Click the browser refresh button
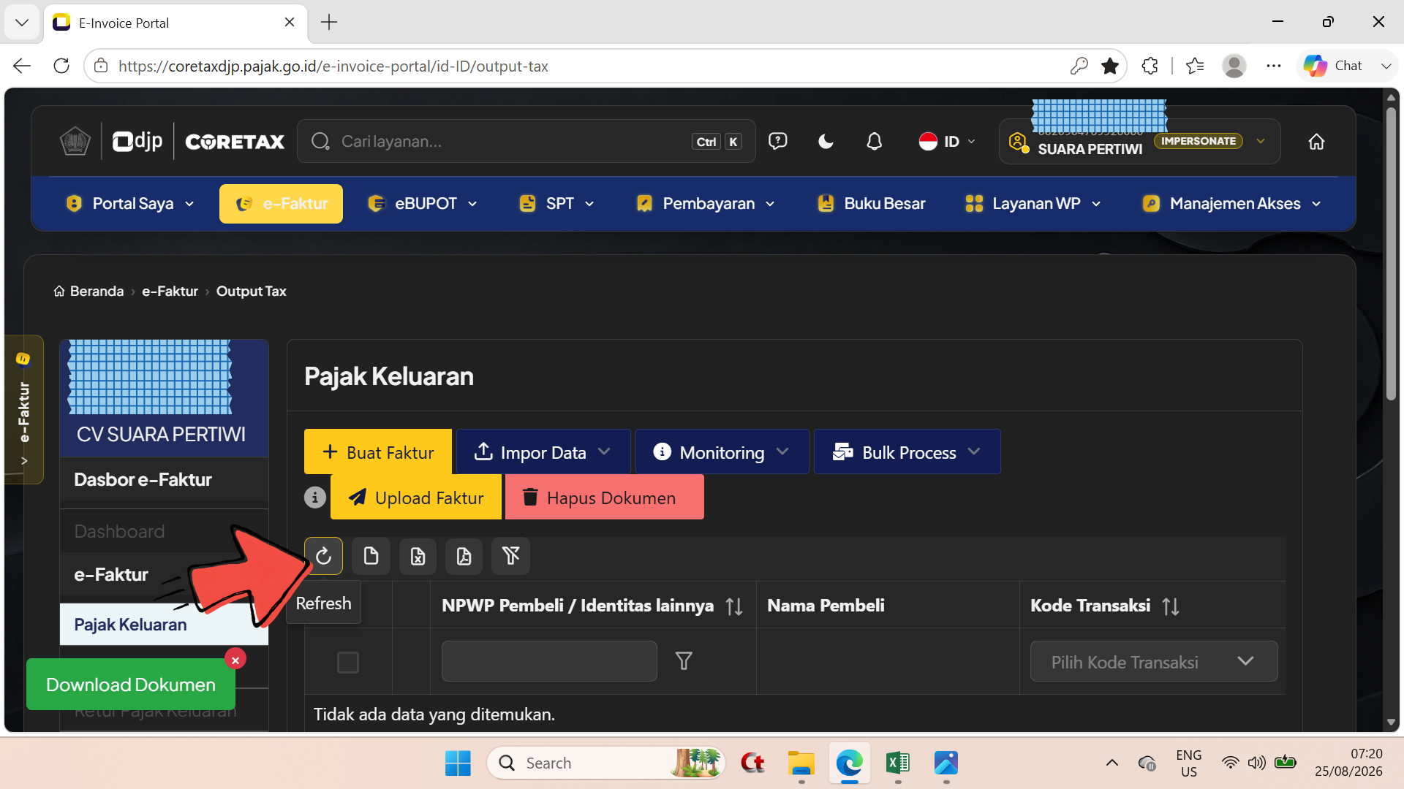Image resolution: width=1404 pixels, height=789 pixels. point(61,66)
